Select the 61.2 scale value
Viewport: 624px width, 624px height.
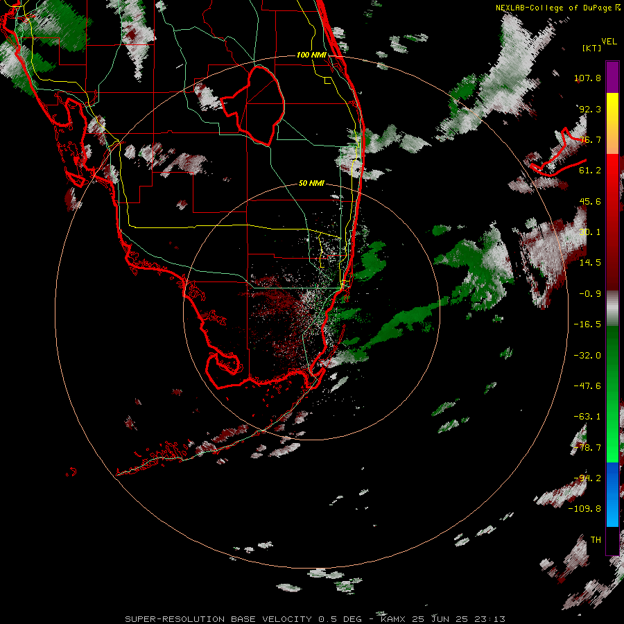point(590,171)
